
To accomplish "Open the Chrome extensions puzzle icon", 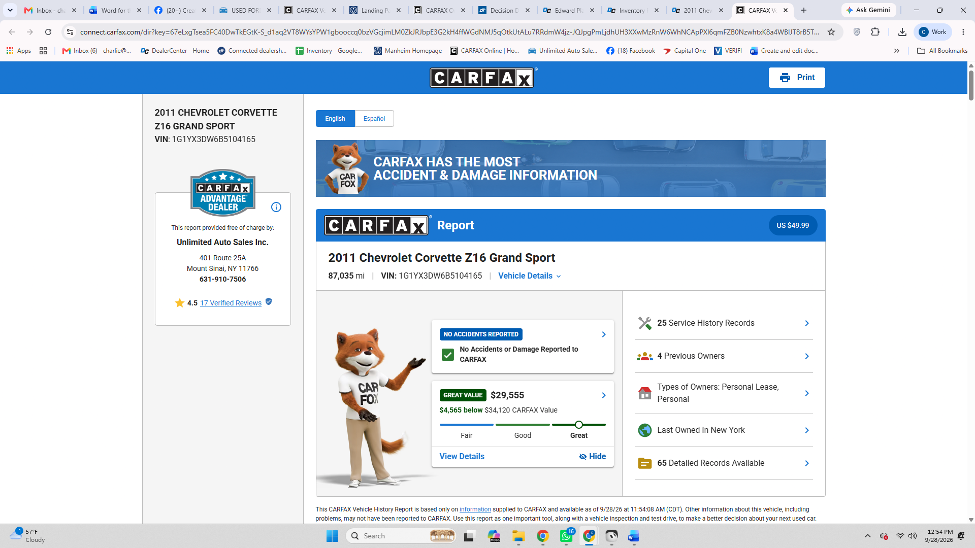I will [x=875, y=32].
